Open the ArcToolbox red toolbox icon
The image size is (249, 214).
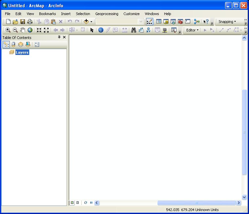(x=180, y=21)
